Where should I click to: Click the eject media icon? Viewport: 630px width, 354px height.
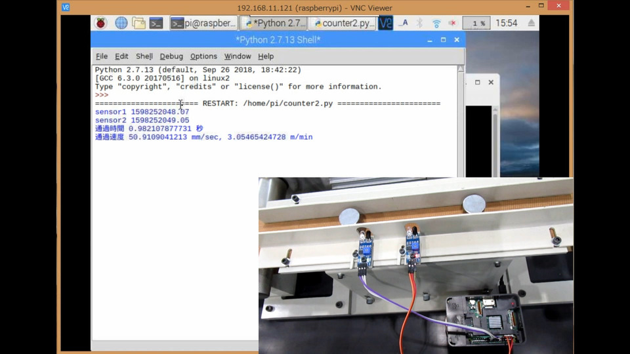click(x=531, y=24)
